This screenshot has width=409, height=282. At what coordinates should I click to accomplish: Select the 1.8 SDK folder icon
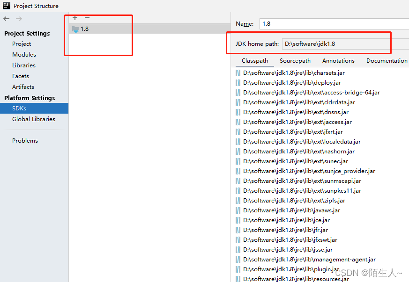pos(75,29)
